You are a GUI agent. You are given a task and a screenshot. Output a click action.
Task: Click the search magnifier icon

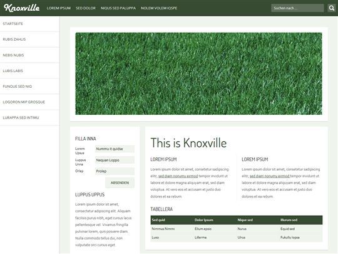(332, 8)
